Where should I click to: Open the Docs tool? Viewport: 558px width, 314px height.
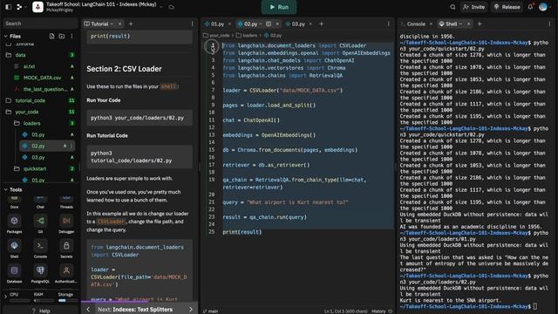(x=14, y=202)
